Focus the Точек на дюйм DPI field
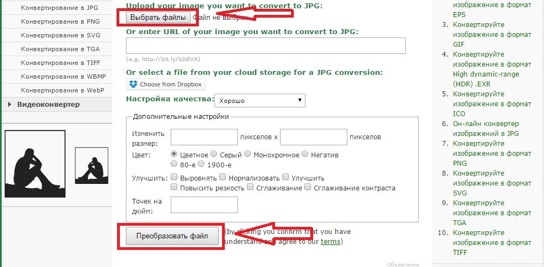This screenshot has height=267, width=544. coord(204,205)
